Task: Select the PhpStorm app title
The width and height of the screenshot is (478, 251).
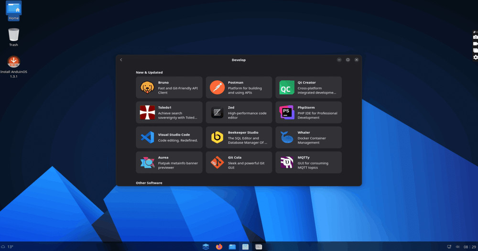Action: point(306,108)
